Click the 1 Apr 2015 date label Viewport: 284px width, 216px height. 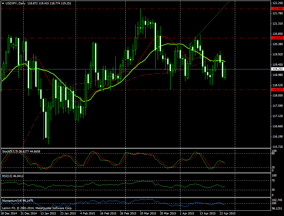(x=187, y=214)
